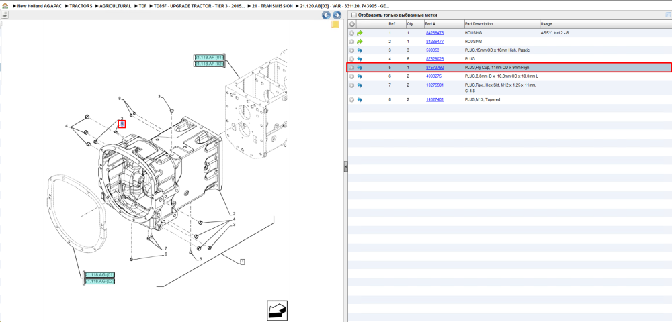
Task: Follow diagram reference 21.118.AF (02)
Action: coord(209,64)
